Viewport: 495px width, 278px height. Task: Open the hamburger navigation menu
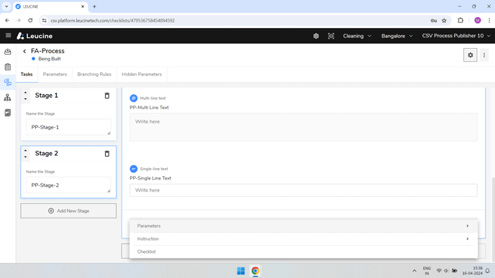point(8,36)
